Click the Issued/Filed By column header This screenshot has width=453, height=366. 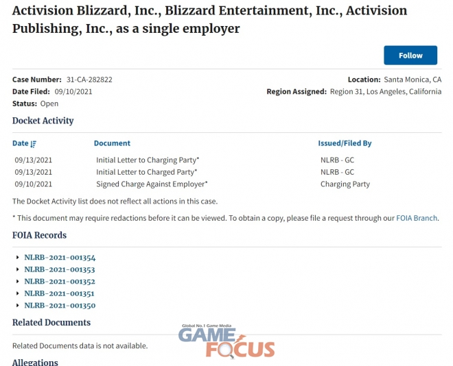[345, 143]
